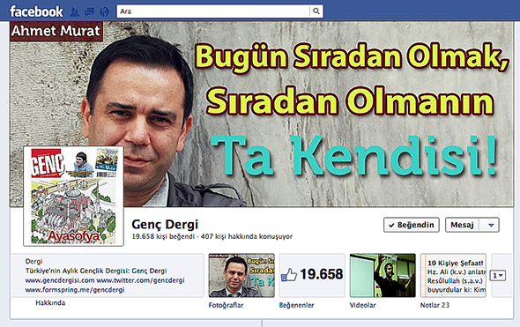Image resolution: width=520 pixels, height=327 pixels.
Task: Open Videolar tab
Action: pyautogui.click(x=362, y=305)
